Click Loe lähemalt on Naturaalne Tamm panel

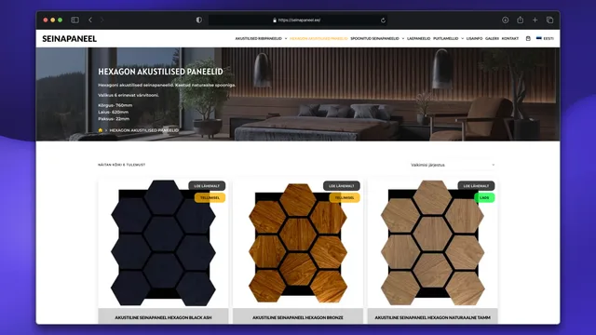click(476, 186)
